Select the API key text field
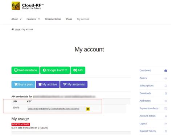The width and height of the screenshot is (172, 136). tap(56, 109)
